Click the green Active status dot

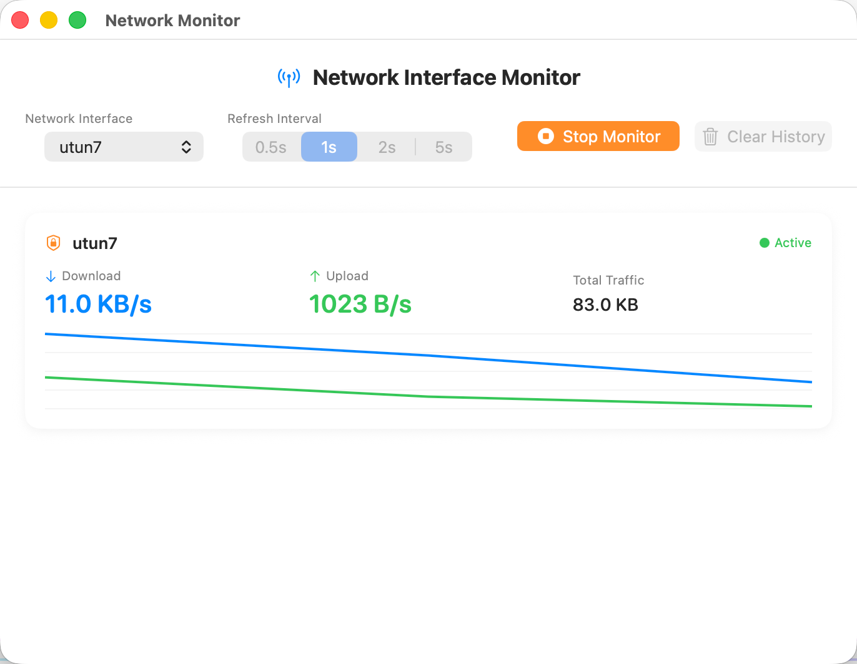[x=765, y=243]
